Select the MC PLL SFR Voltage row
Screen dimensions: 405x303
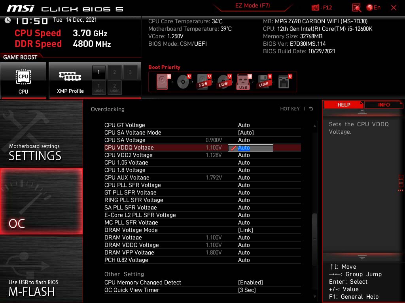pyautogui.click(x=202, y=222)
